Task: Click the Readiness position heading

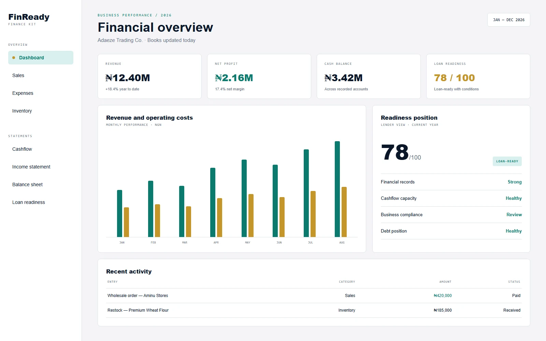Action: click(409, 118)
